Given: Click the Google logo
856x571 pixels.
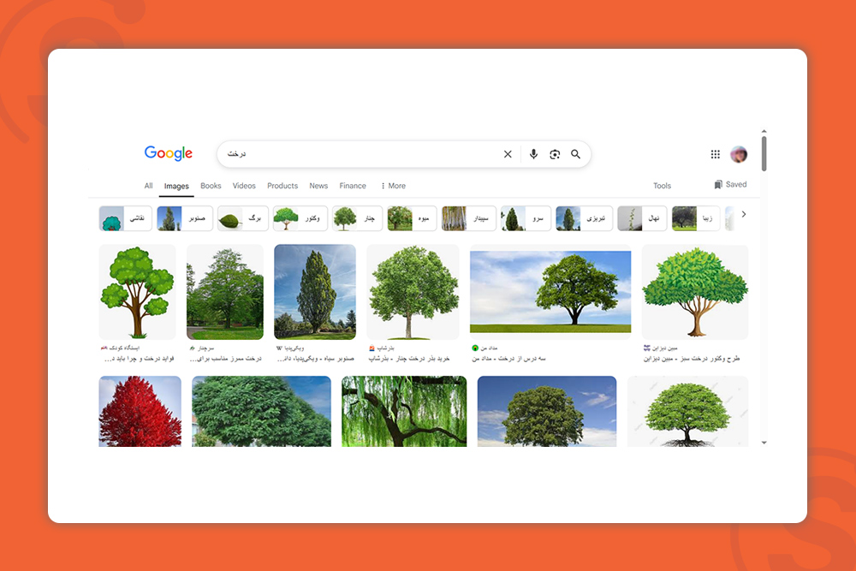Looking at the screenshot, I should pos(168,153).
